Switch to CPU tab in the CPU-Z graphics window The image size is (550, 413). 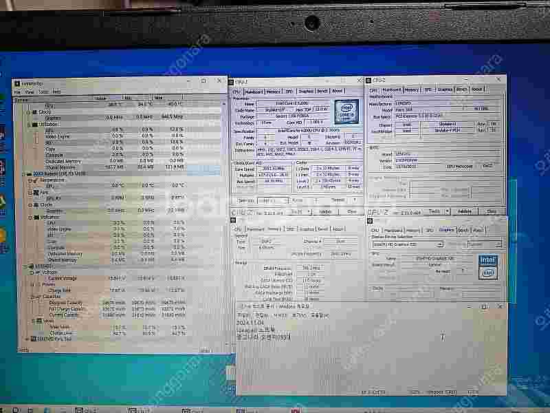coord(375,231)
